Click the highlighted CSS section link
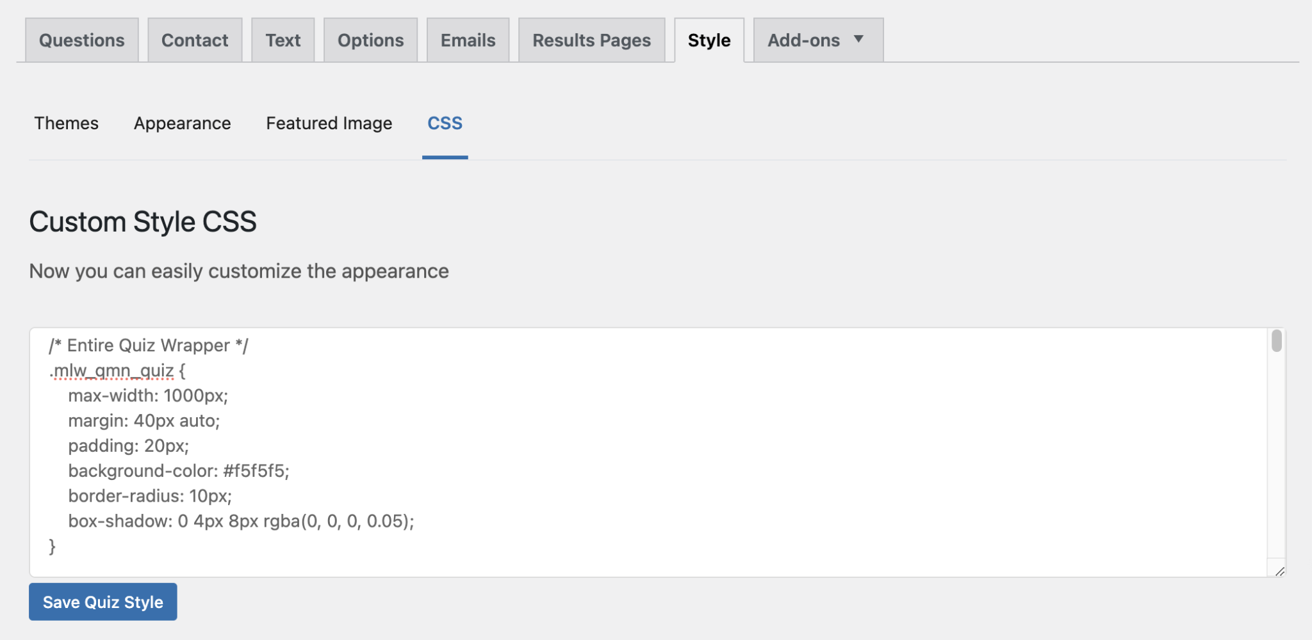 (445, 123)
